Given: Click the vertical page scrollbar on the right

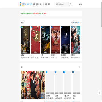Looking at the screenshot, I should coord(101,14).
